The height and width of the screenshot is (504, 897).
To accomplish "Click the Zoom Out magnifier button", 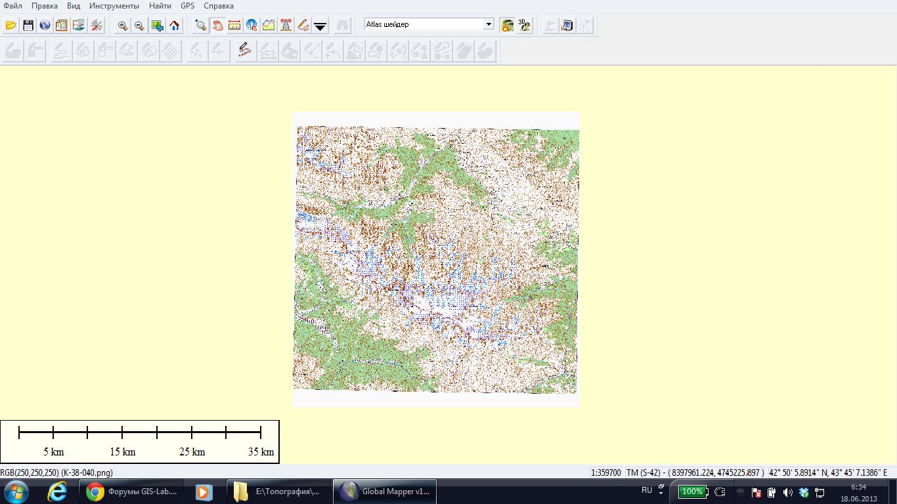I will click(x=140, y=26).
